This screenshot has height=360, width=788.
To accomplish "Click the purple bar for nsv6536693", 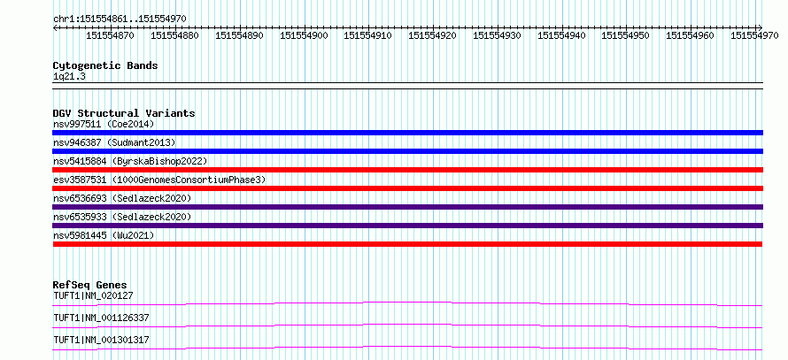I will click(407, 207).
